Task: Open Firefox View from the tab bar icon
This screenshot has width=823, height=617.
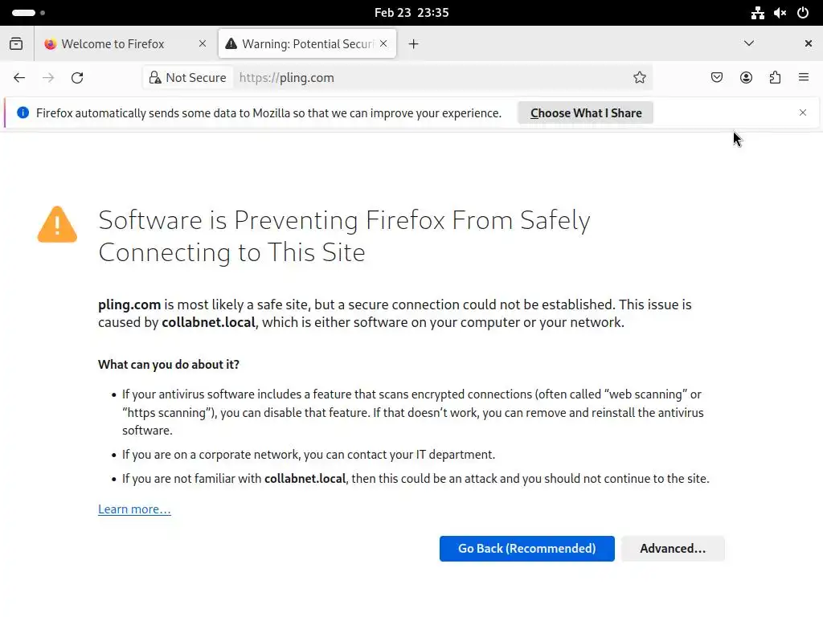Action: [16, 44]
